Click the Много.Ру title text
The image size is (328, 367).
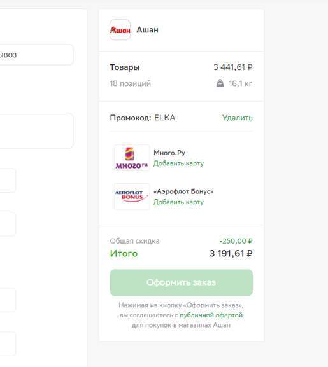point(169,153)
